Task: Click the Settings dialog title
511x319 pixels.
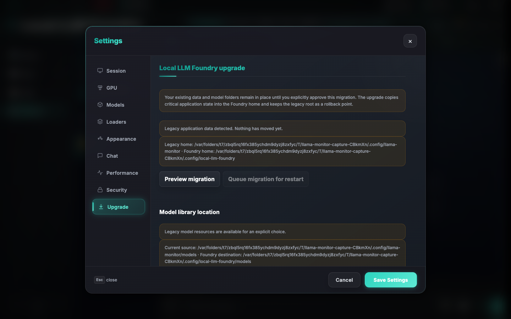Action: tap(108, 41)
